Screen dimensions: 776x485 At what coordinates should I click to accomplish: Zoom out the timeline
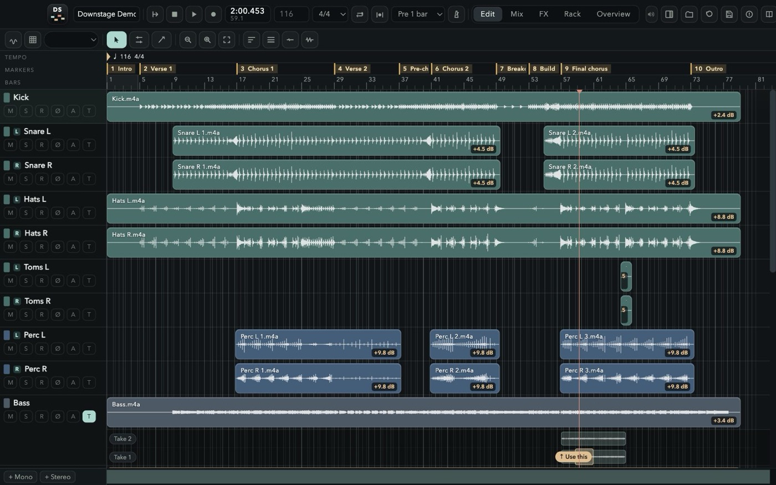coord(188,40)
